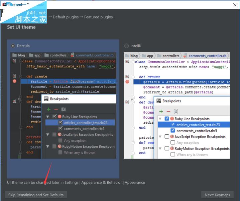The image size is (240, 201).
Task: Collapse RubyMotion Exception Breakpoints group in IntelliJ preview
Action: [160, 148]
